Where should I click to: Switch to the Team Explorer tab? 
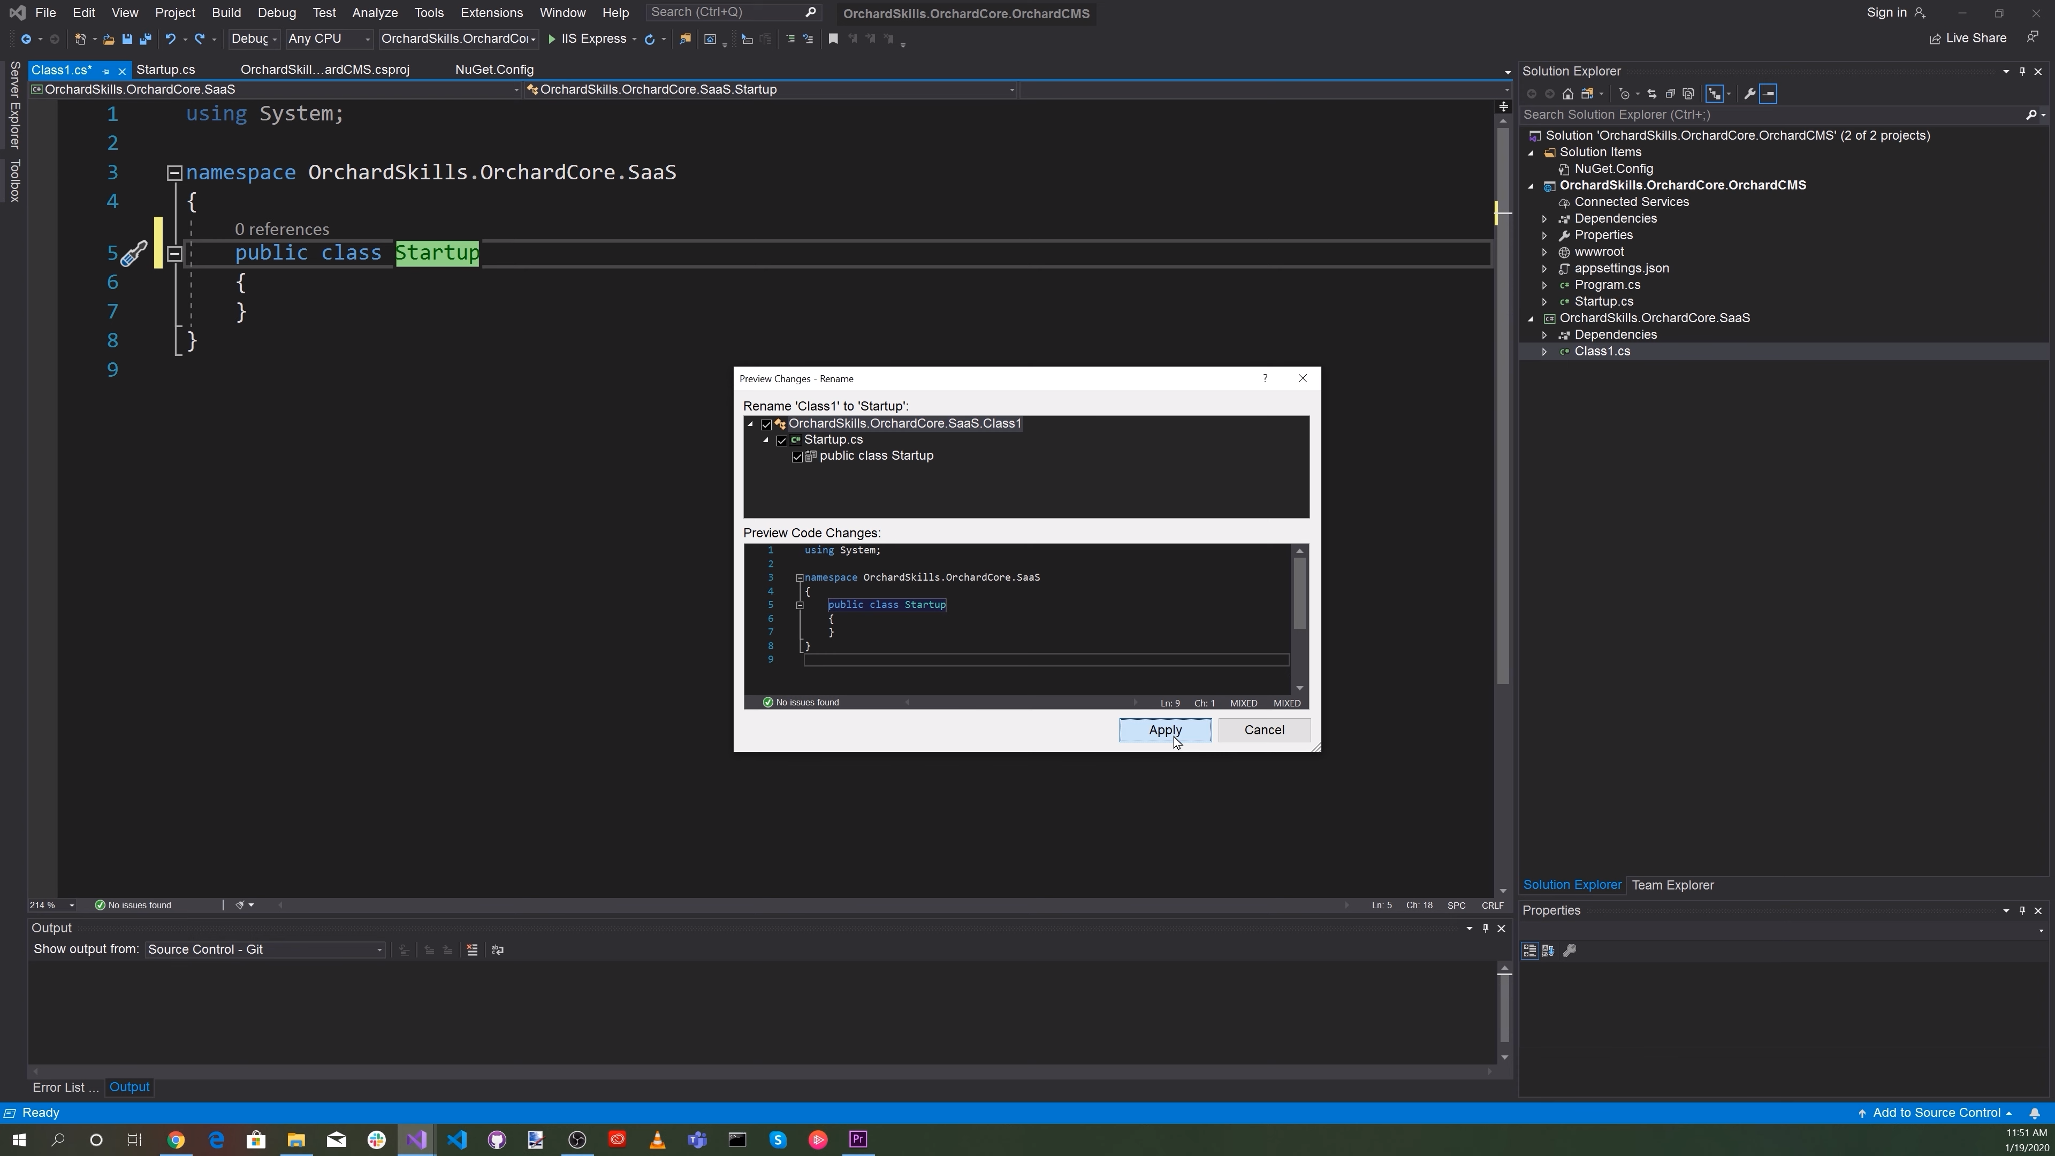coord(1672,886)
